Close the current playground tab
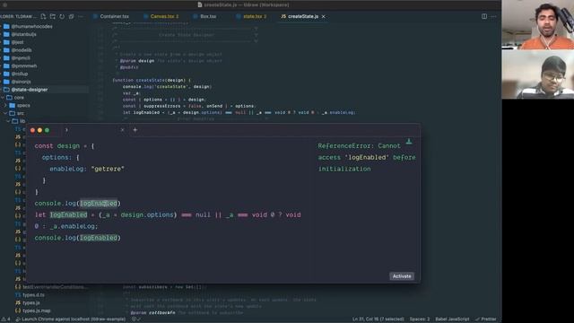574x323 pixels. pyautogui.click(x=122, y=129)
